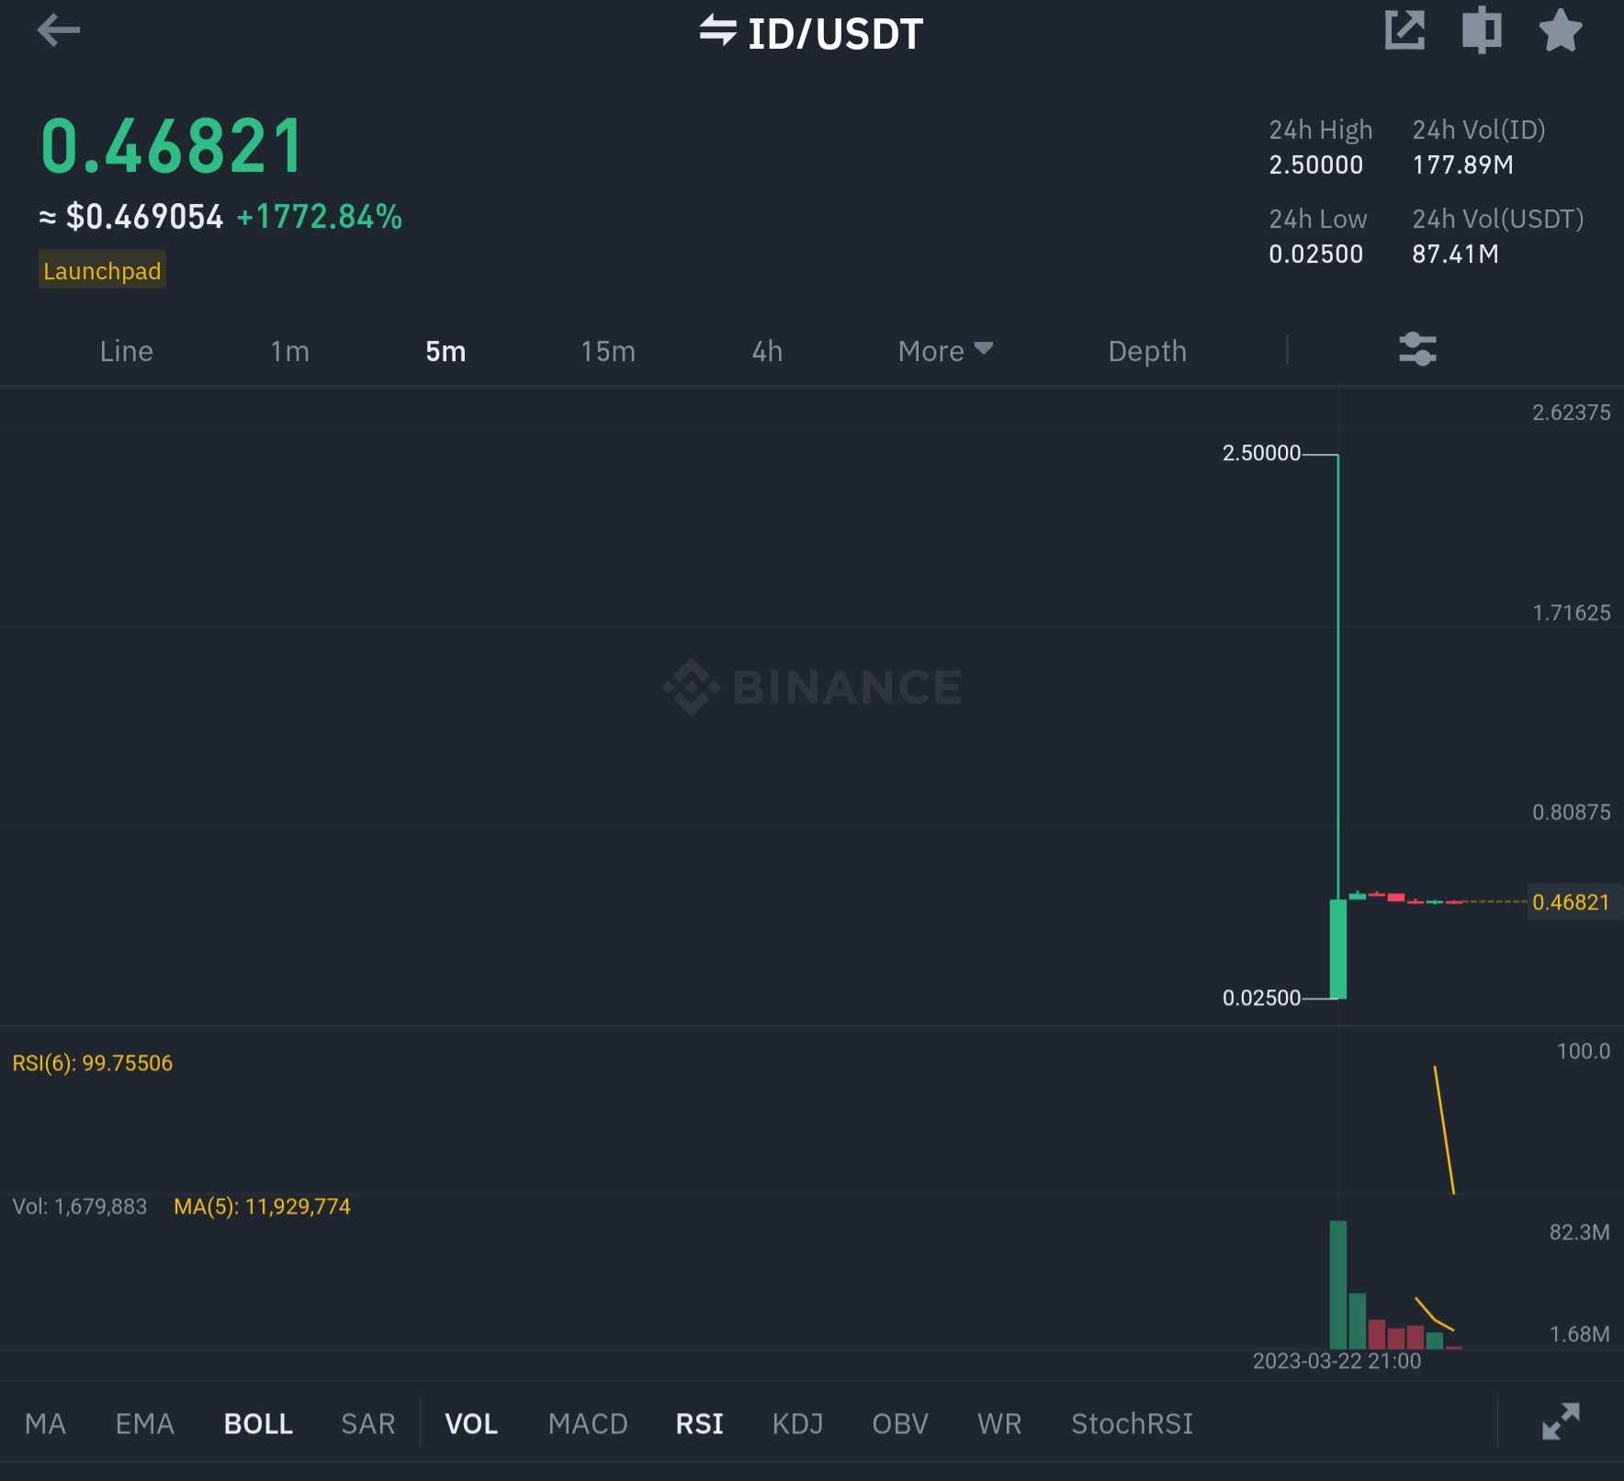Image resolution: width=1624 pixels, height=1481 pixels.
Task: Toggle the VOL sub-indicator off
Action: (471, 1423)
